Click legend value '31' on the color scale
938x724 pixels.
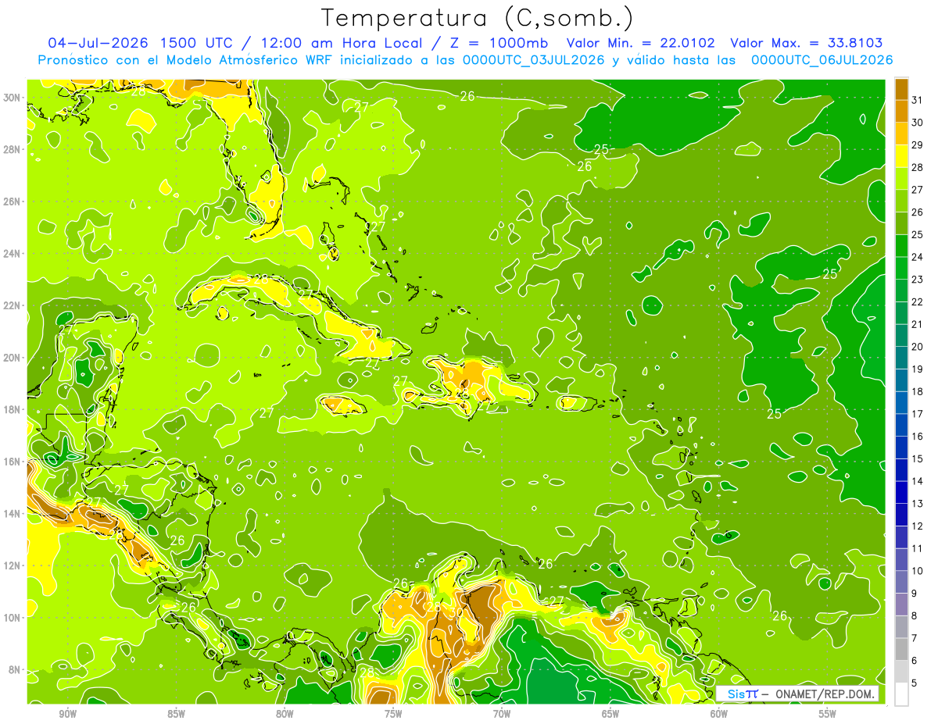(918, 99)
